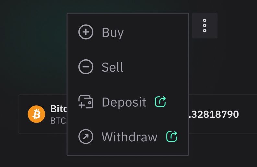Viewport: 257px width, 167px height.
Task: Select the wallet icon next to Deposit
Action: (x=86, y=102)
